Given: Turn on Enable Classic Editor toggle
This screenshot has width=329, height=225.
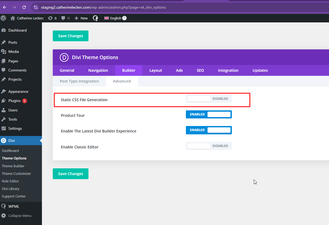Looking at the screenshot, I should tap(209, 146).
